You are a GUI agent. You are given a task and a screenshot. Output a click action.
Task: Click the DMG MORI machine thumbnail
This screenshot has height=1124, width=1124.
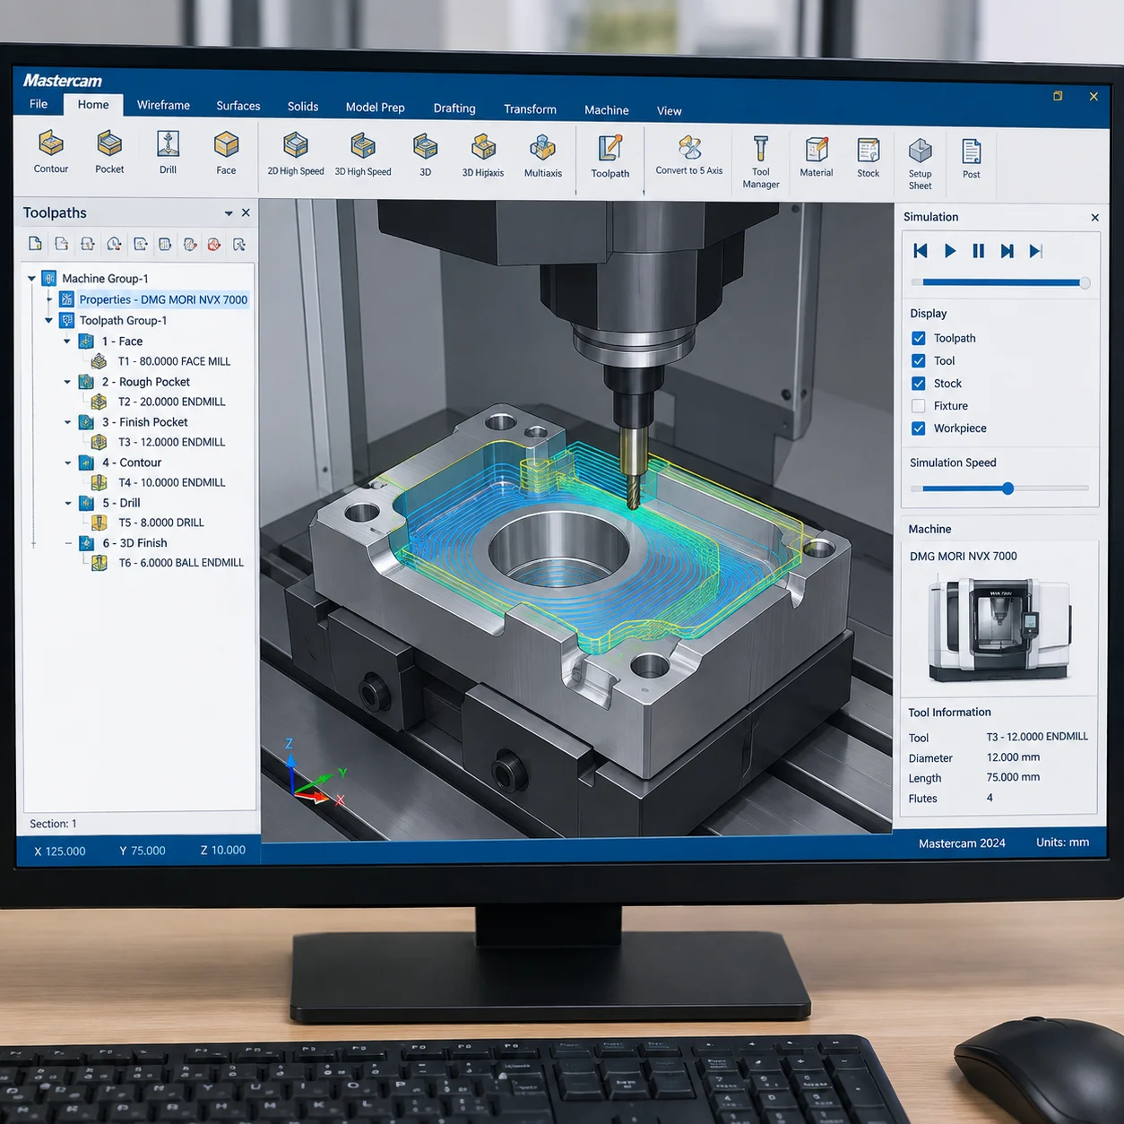coord(999,629)
